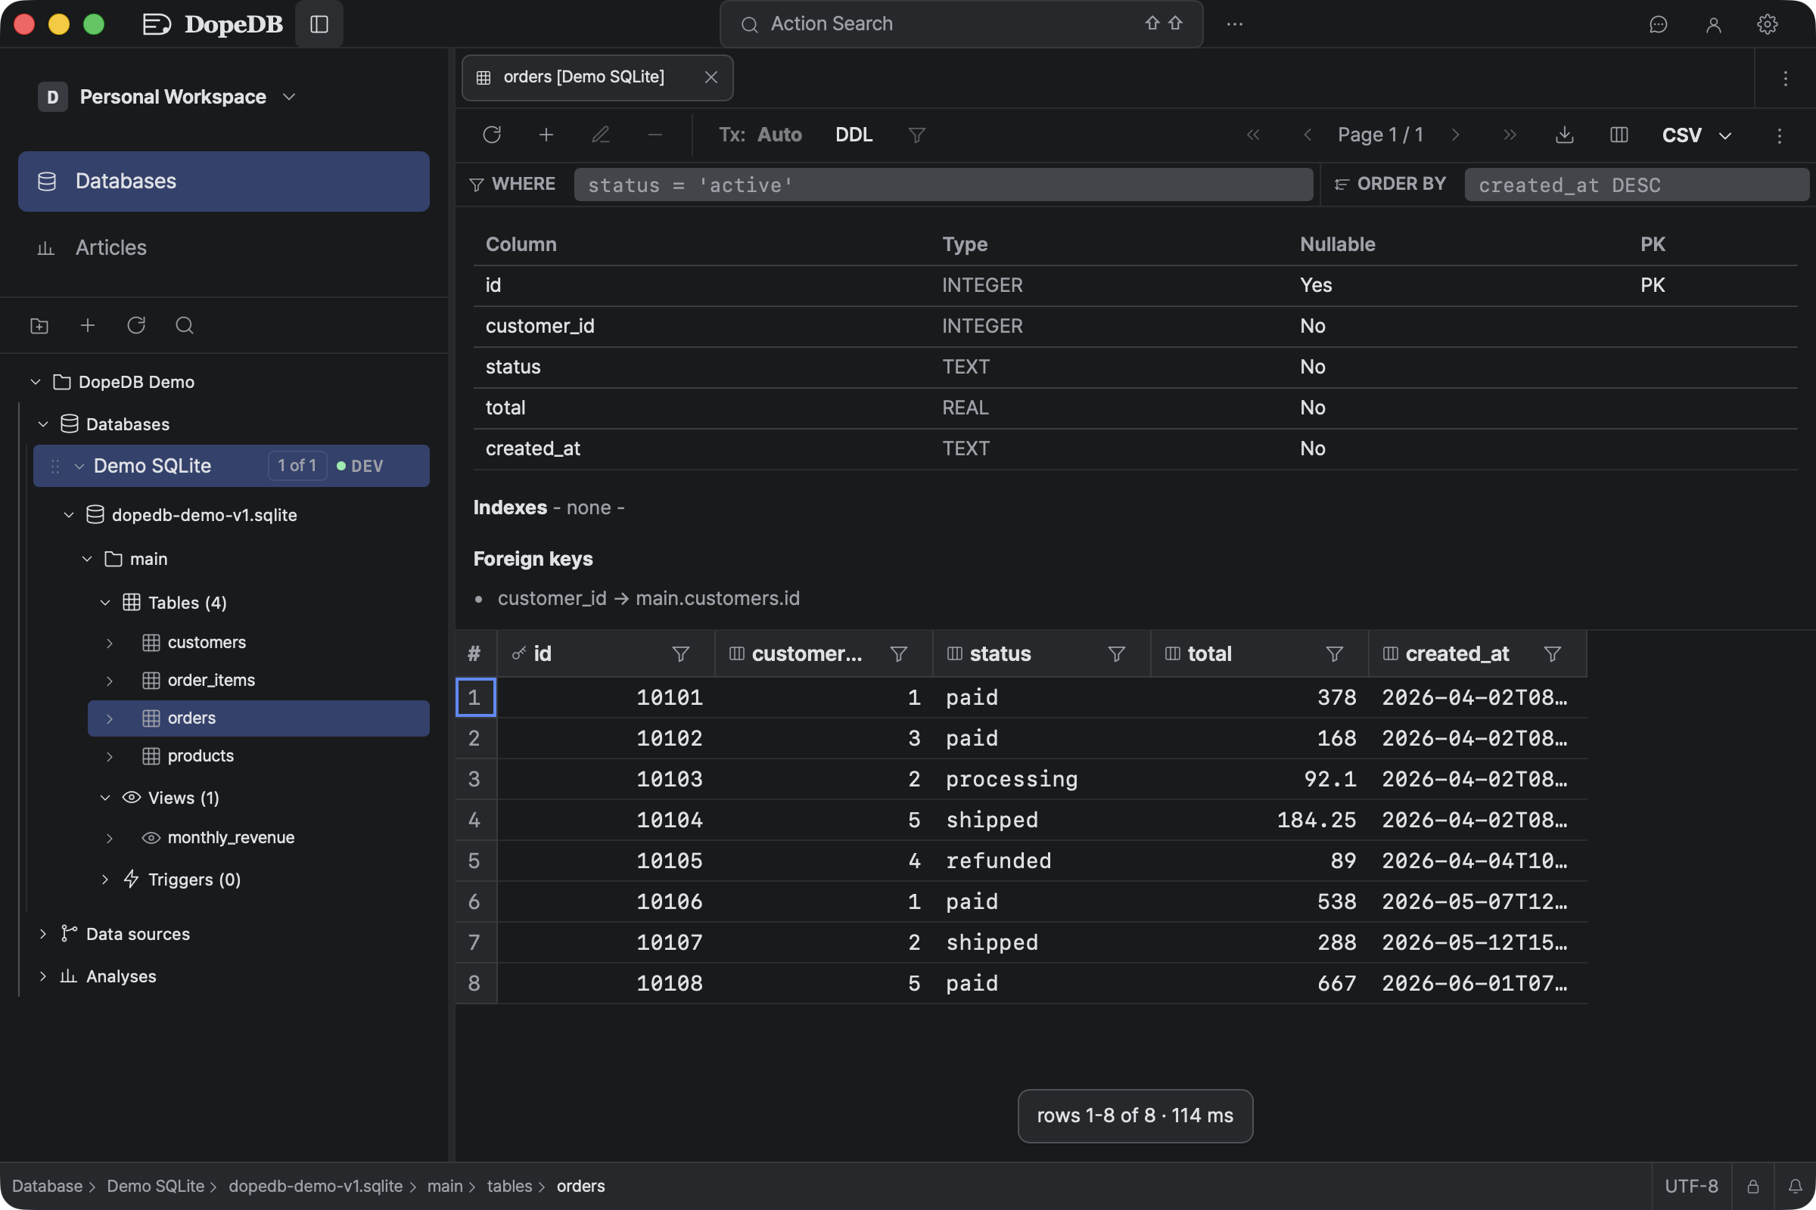The width and height of the screenshot is (1816, 1210).
Task: Open the user account icon
Action: (x=1712, y=25)
